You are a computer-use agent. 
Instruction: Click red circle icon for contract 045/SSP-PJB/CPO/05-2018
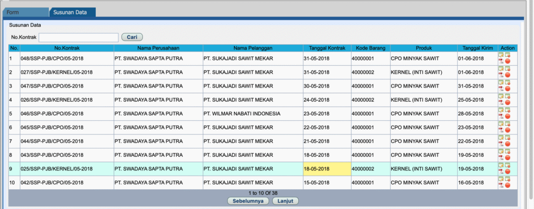click(507, 130)
